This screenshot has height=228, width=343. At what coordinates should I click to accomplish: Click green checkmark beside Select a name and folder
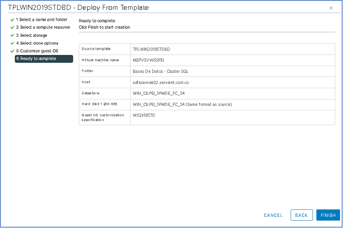(x=12, y=20)
